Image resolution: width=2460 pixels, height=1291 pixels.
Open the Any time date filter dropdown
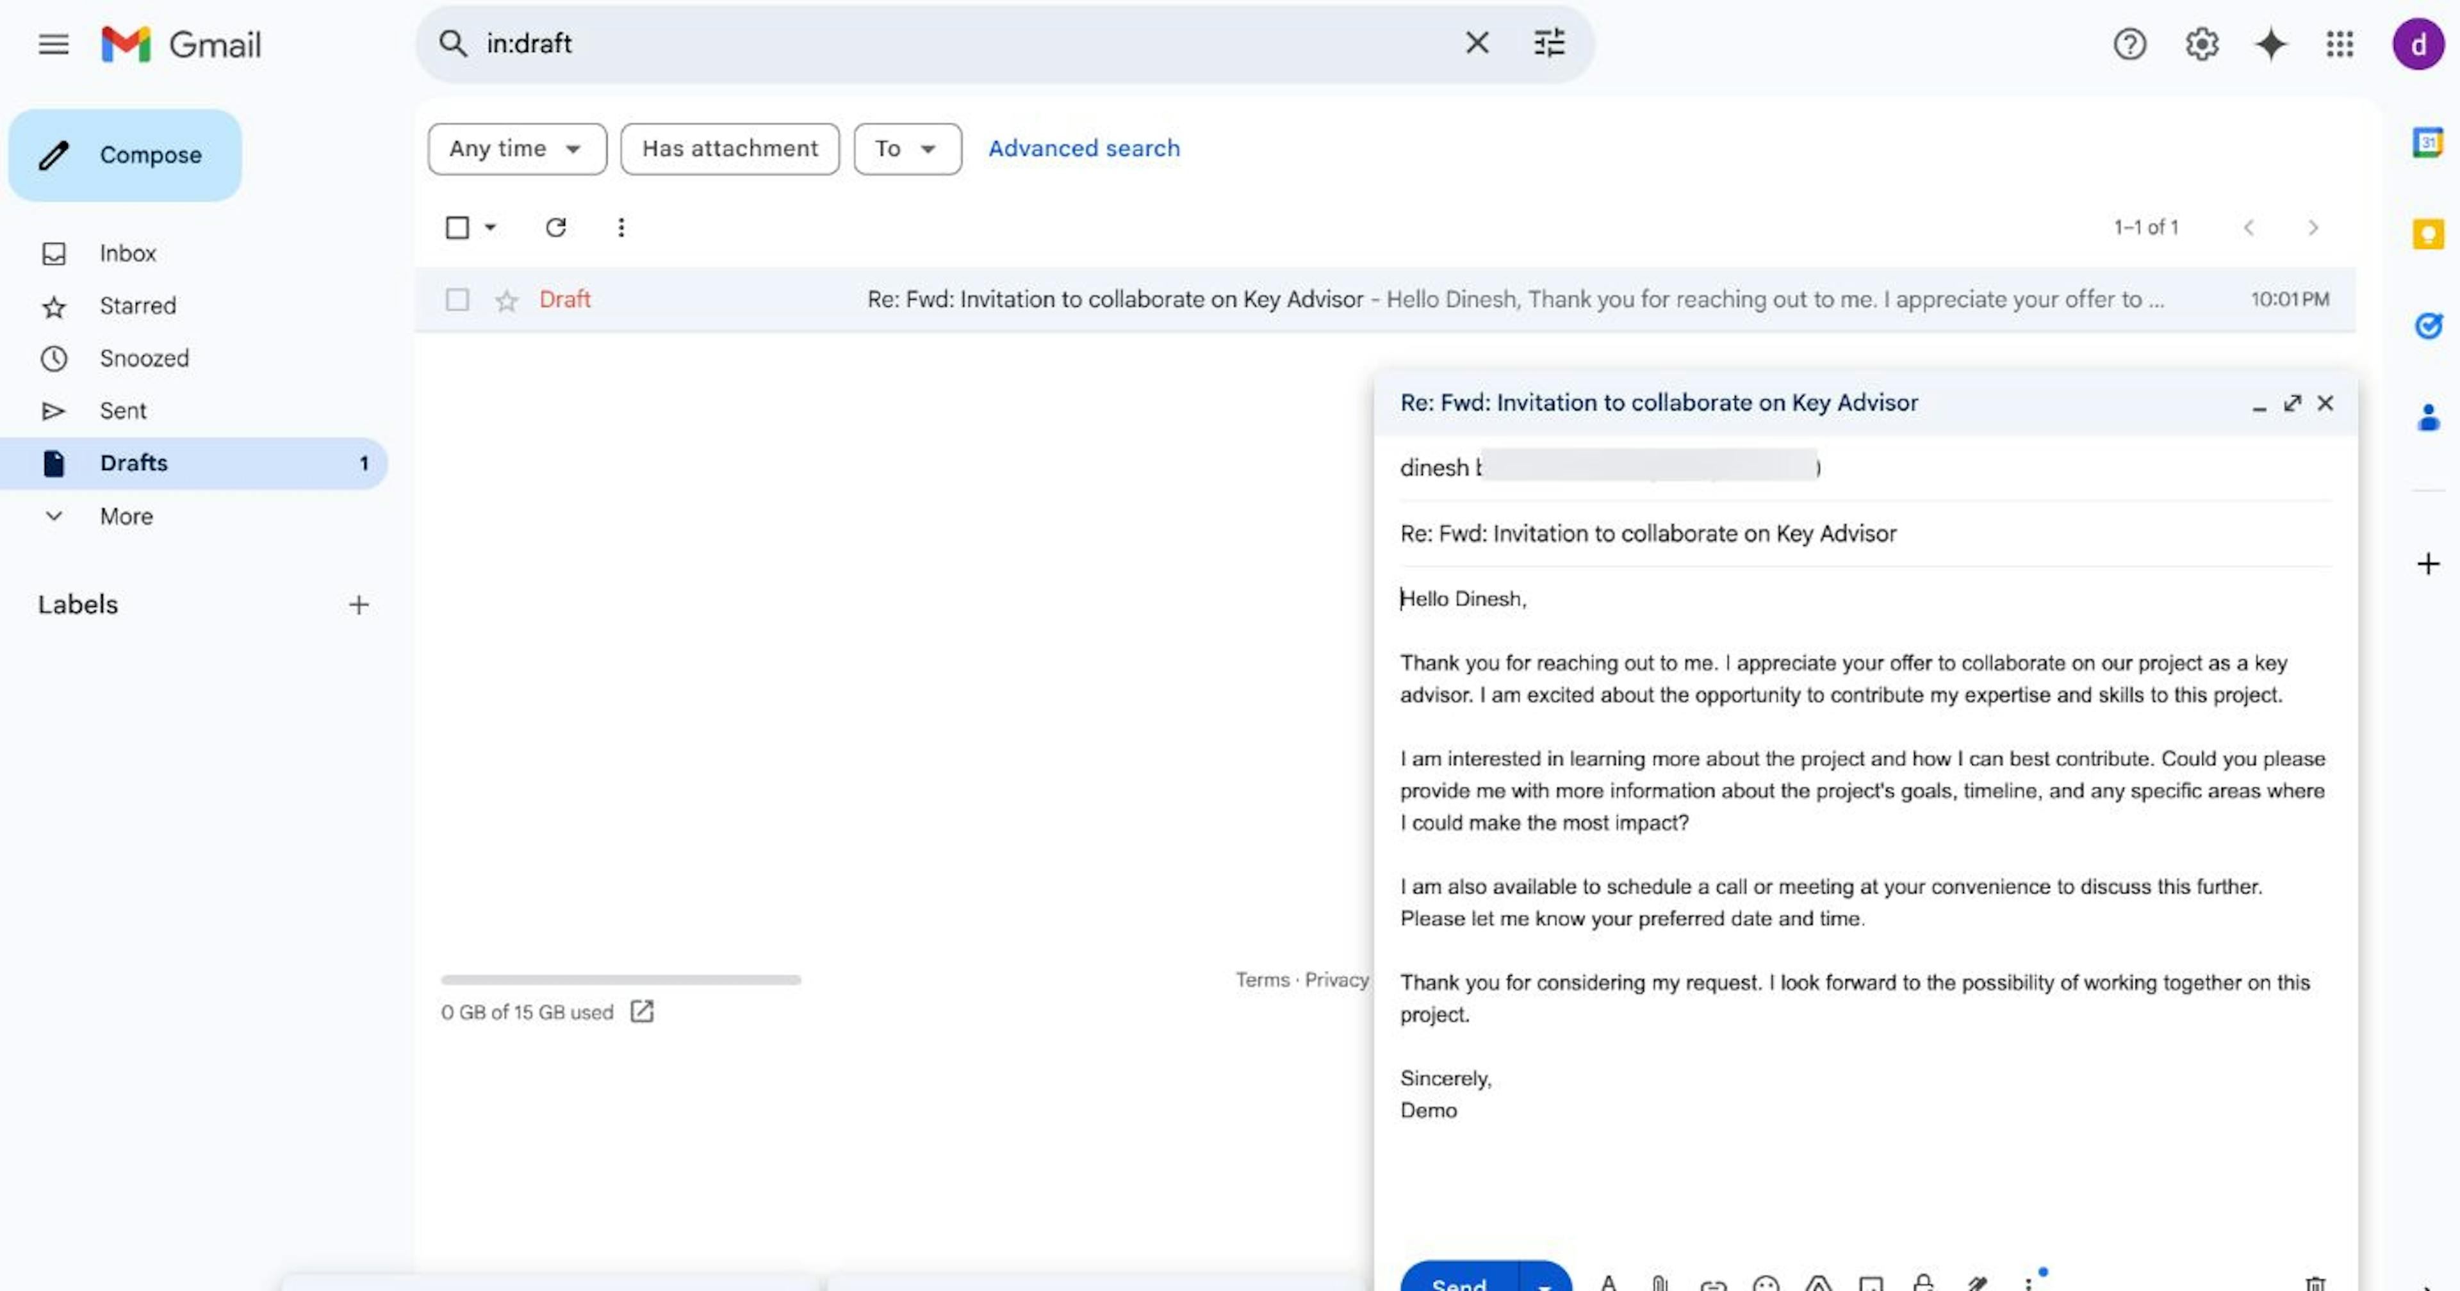coord(516,149)
